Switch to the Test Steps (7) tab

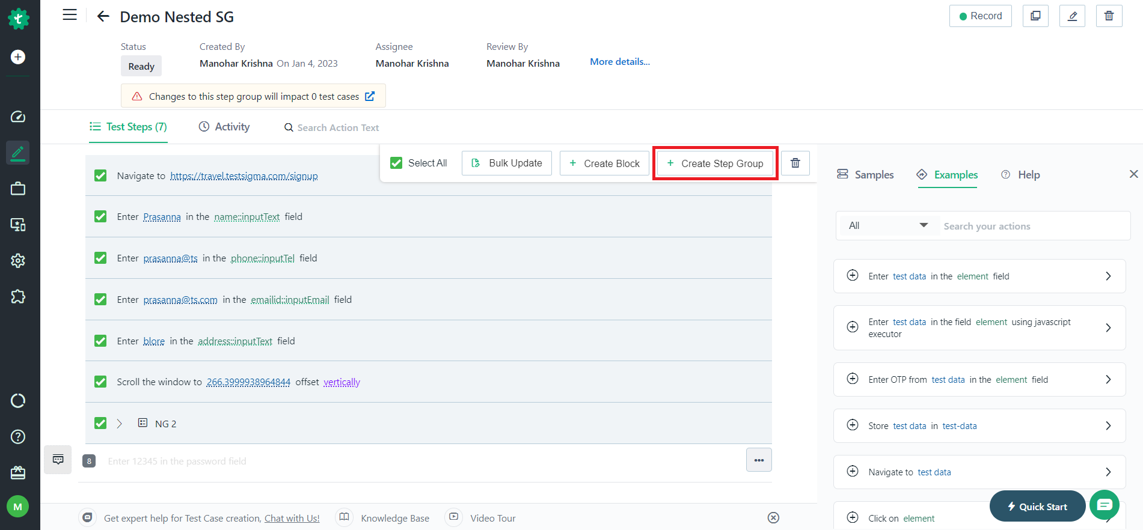(128, 127)
